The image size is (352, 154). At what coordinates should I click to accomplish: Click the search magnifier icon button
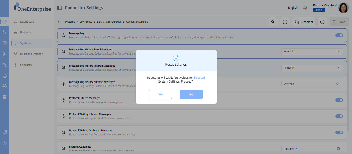(x=273, y=22)
